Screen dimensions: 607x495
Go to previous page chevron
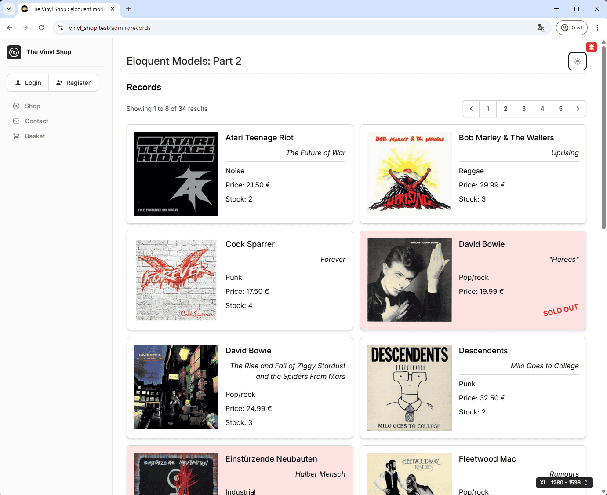click(471, 109)
